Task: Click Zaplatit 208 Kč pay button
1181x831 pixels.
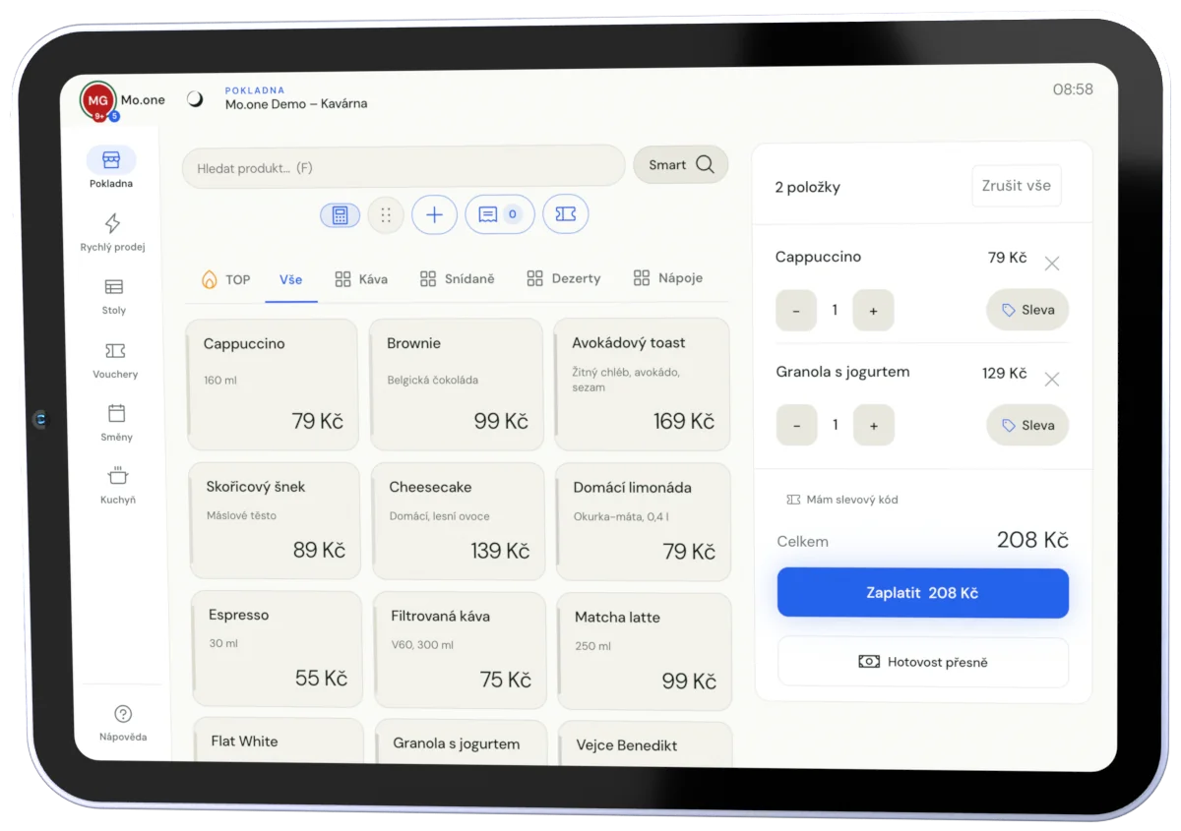Action: click(923, 593)
